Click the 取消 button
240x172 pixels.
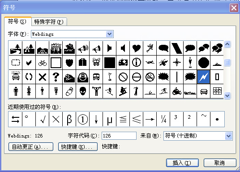pyautogui.click(x=220, y=163)
